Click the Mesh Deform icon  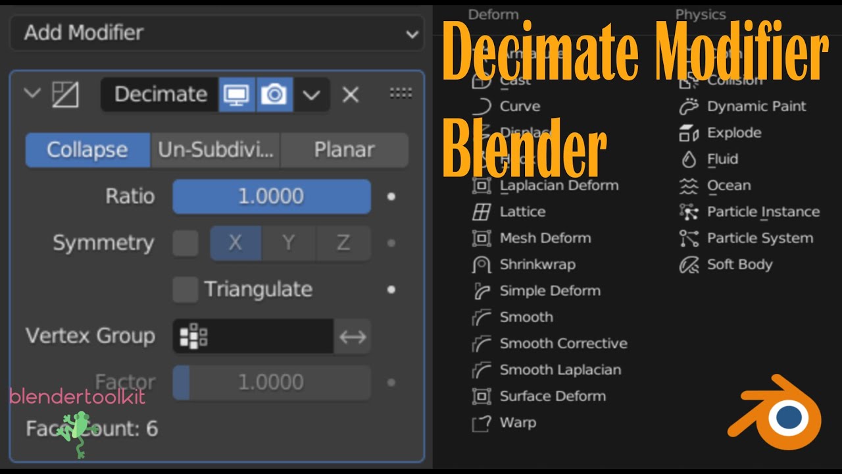tap(482, 238)
